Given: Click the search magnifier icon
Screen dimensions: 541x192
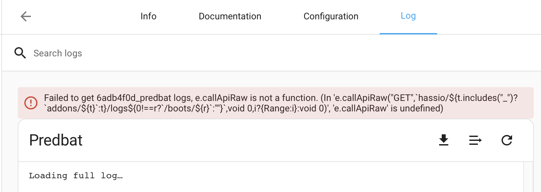Looking at the screenshot, I should 20,53.
